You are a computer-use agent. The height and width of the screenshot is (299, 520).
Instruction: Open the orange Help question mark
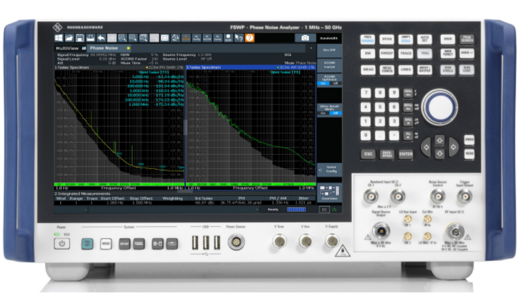[x=249, y=38]
